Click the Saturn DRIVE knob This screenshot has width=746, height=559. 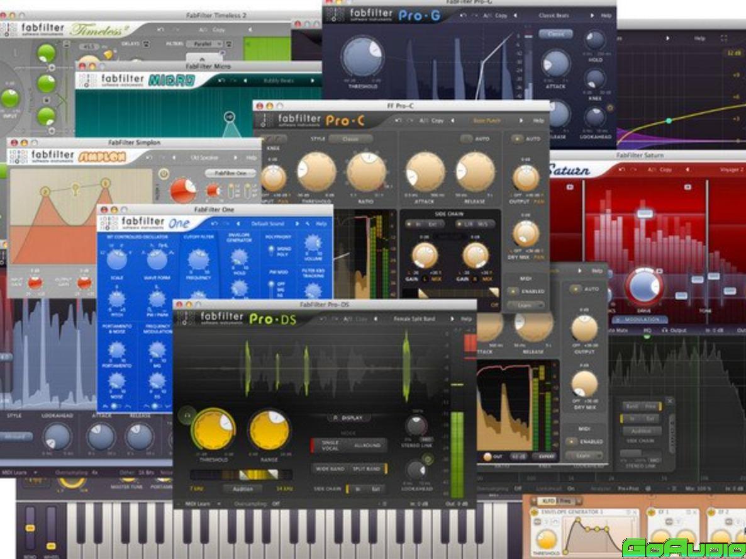pos(643,287)
